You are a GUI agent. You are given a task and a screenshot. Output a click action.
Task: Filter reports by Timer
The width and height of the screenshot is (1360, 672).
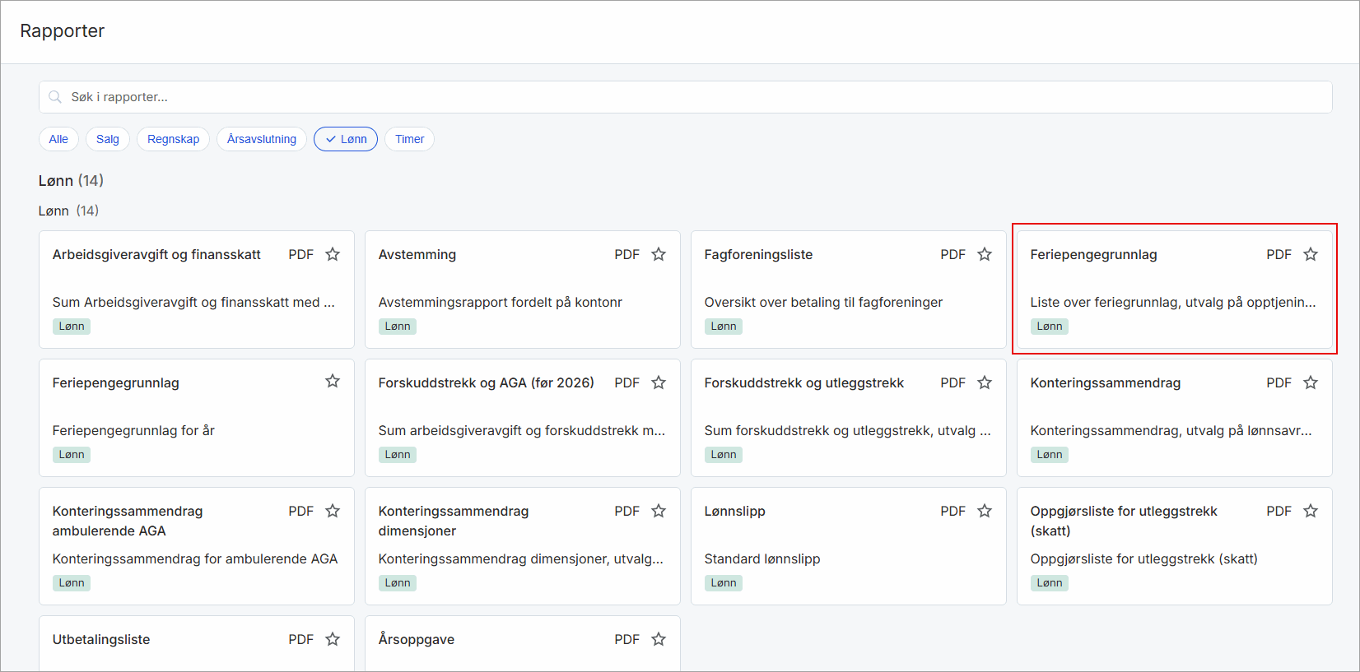point(409,139)
